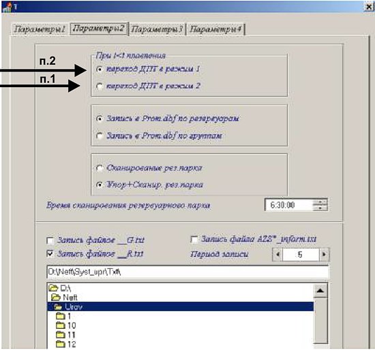The image size is (375, 350).
Task: Select the Neft folder icon
Action: click(56, 297)
